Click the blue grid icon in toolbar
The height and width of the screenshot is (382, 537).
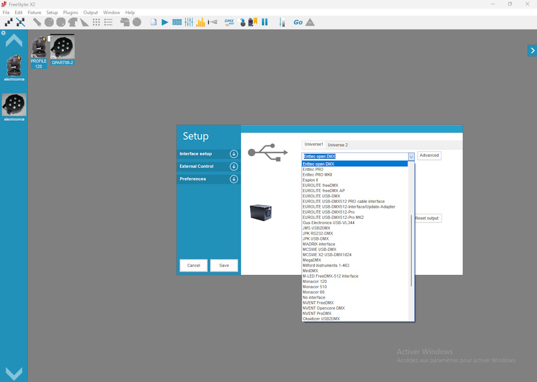[177, 22]
